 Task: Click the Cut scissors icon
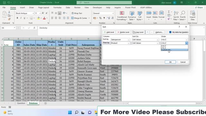[9, 12]
